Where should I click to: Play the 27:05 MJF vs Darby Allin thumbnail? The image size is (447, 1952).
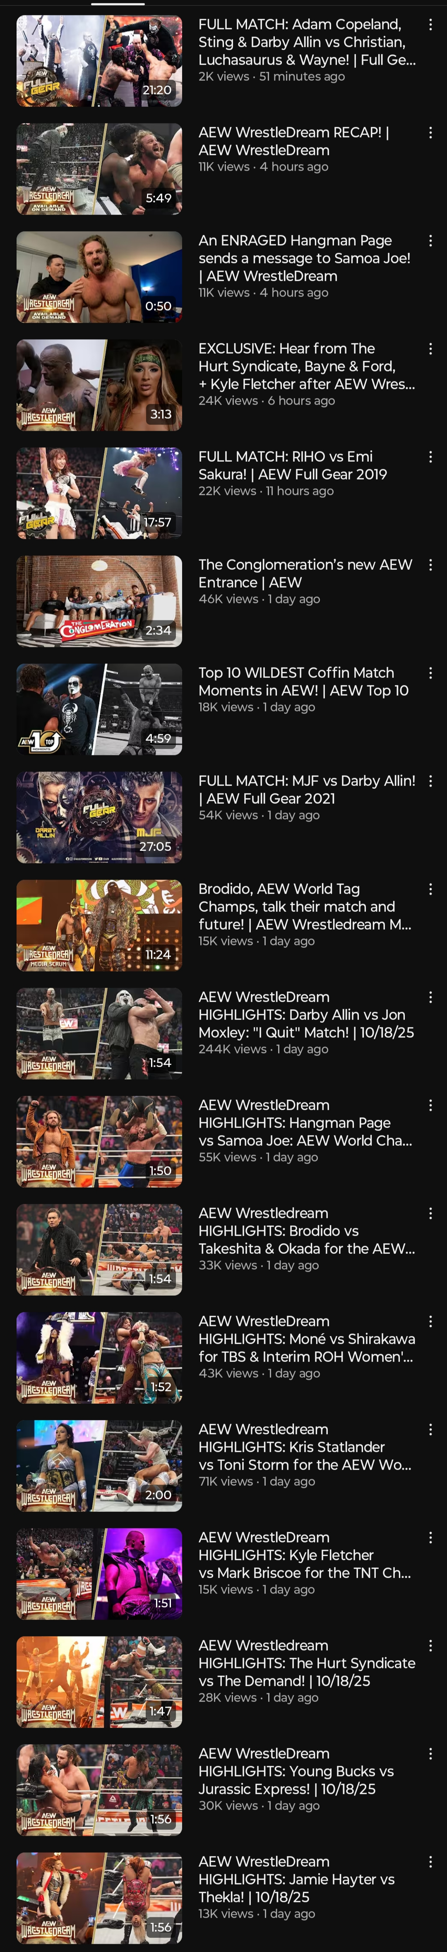(x=99, y=817)
